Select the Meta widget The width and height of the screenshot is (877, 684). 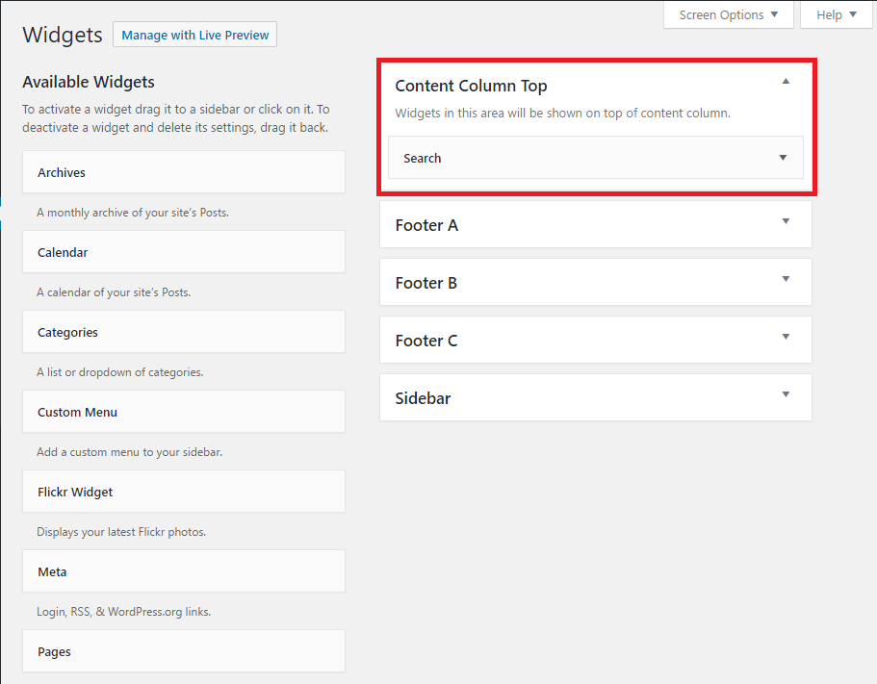(x=183, y=570)
